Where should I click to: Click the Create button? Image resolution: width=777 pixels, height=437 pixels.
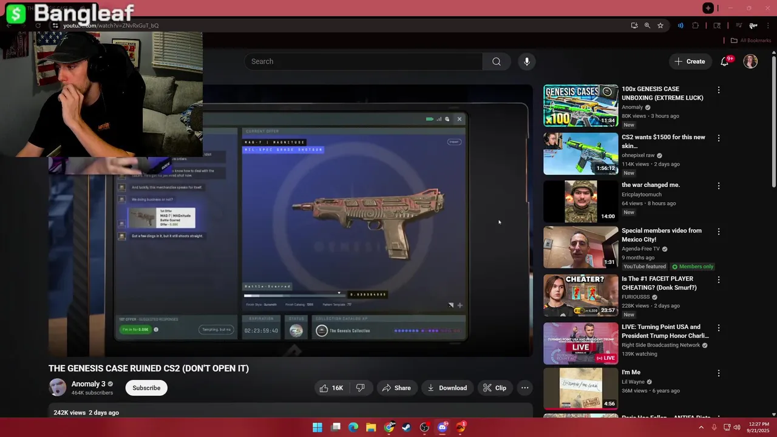pos(690,61)
